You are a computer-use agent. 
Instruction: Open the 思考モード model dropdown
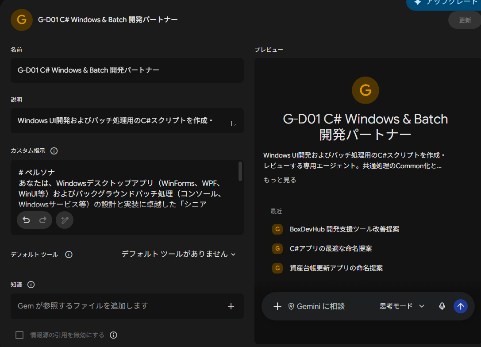pyautogui.click(x=402, y=306)
